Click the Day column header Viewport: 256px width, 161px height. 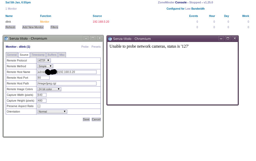(227, 16)
